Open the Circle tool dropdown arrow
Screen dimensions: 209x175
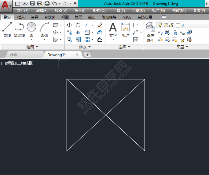[x=31, y=40]
